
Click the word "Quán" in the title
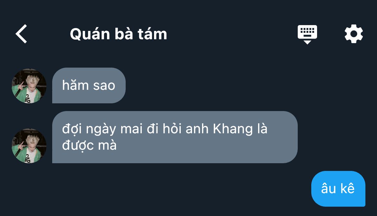click(x=90, y=34)
